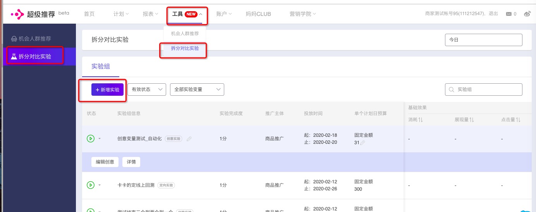
Task: Click the 单个计划日预算 column header
Action: coord(371,114)
